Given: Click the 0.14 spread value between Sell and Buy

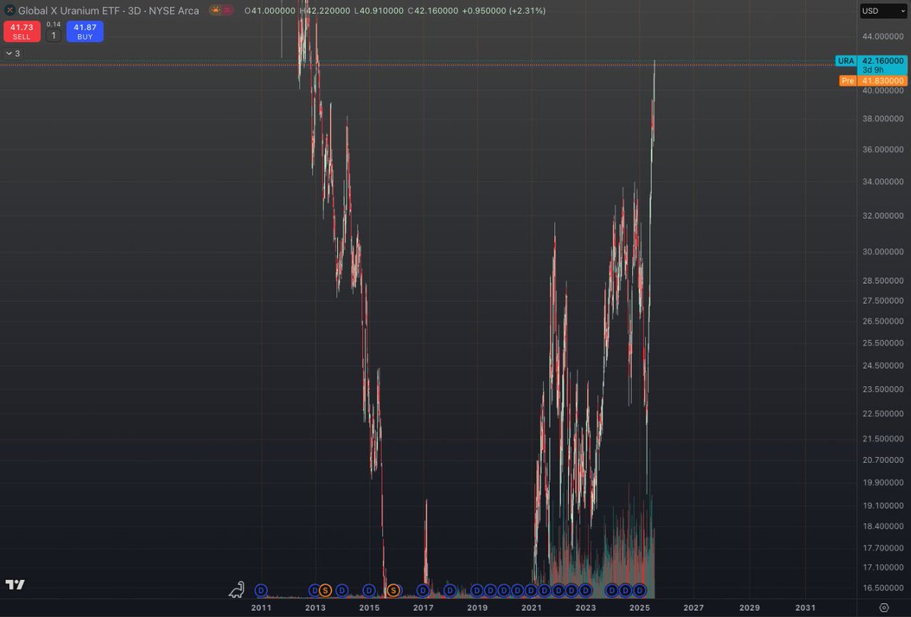Looking at the screenshot, I should pyautogui.click(x=53, y=24).
